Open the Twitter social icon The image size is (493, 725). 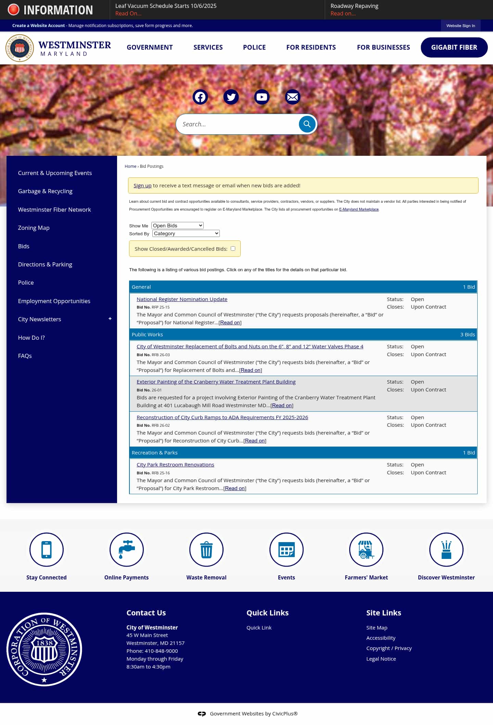pos(231,97)
